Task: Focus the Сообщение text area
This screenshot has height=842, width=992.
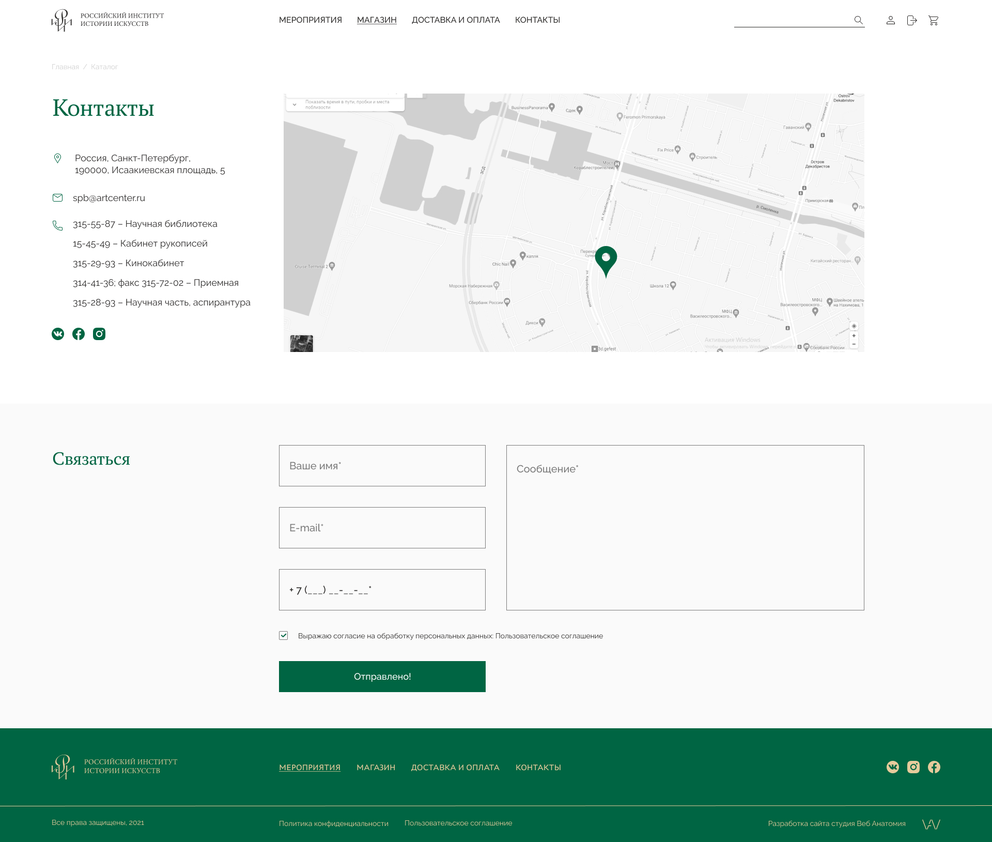Action: pyautogui.click(x=685, y=527)
